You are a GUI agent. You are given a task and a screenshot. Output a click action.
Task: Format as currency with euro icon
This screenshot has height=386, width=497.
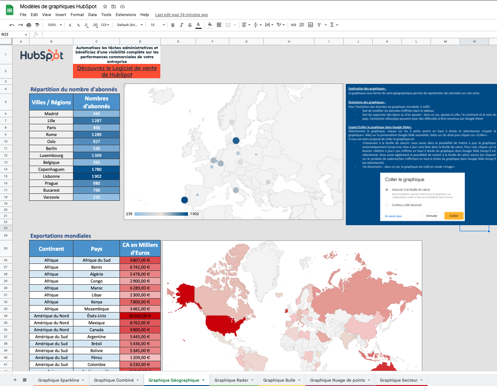coord(70,25)
